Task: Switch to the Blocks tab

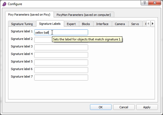Action: point(86,24)
